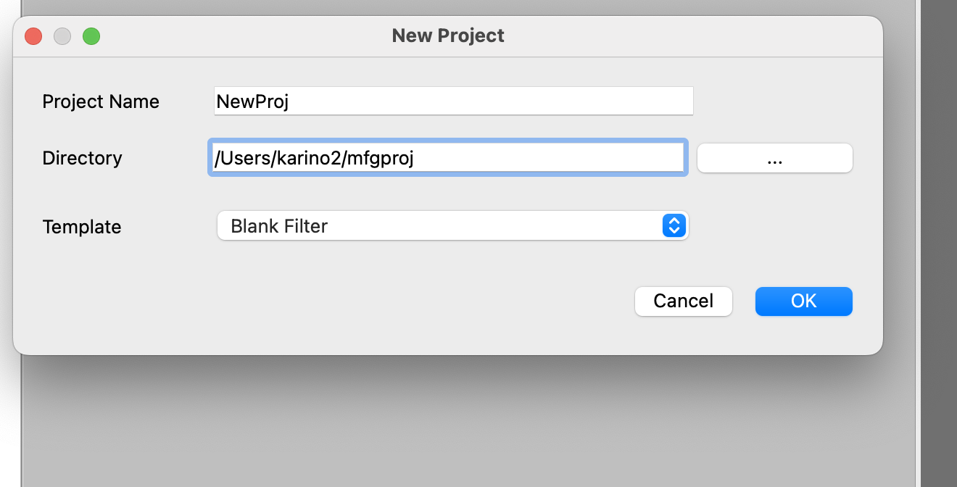Confirm project creation with OK
This screenshot has height=487, width=957.
803,301
